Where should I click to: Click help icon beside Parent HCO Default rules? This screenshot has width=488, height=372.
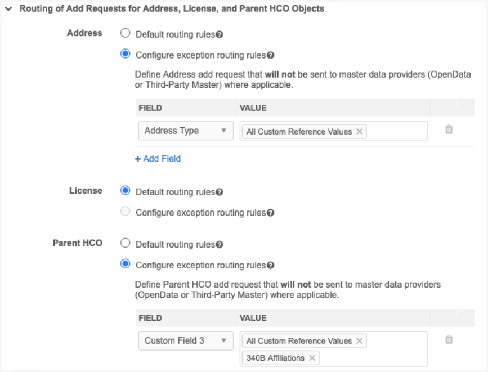point(220,245)
